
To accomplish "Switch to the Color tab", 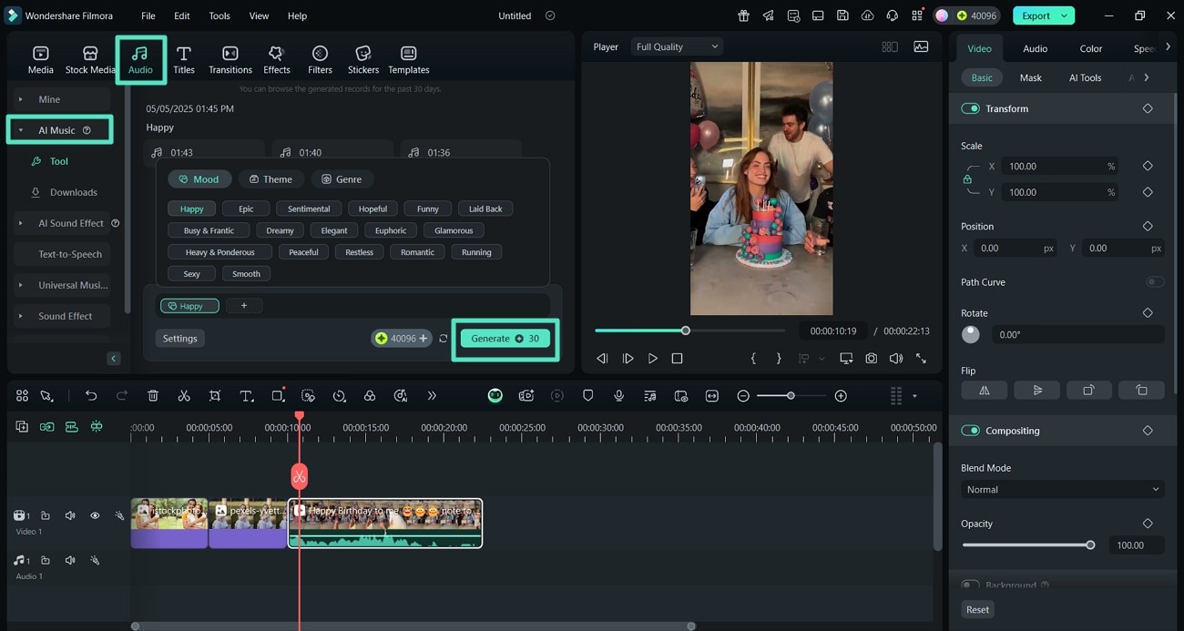I will (1090, 48).
